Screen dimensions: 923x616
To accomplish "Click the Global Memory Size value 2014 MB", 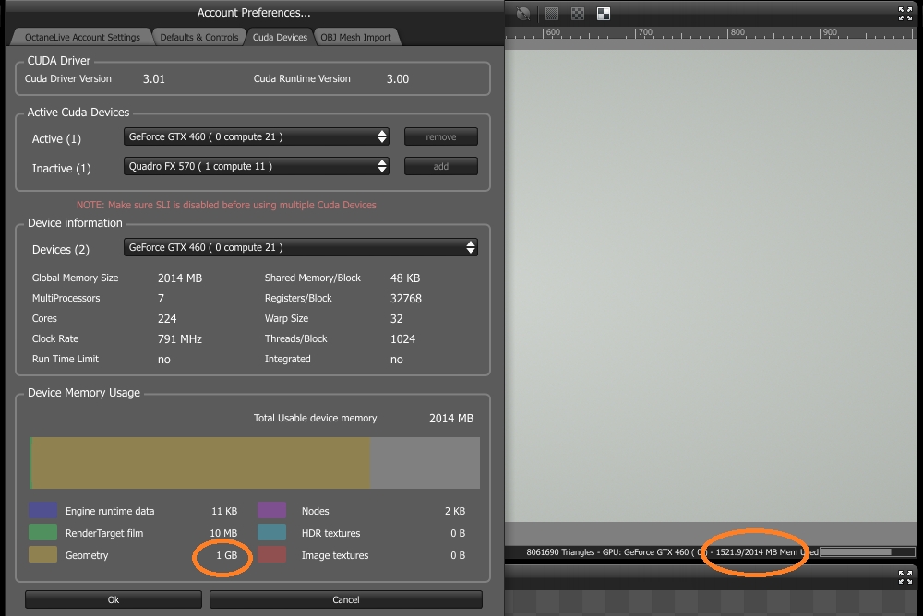I will 180,278.
